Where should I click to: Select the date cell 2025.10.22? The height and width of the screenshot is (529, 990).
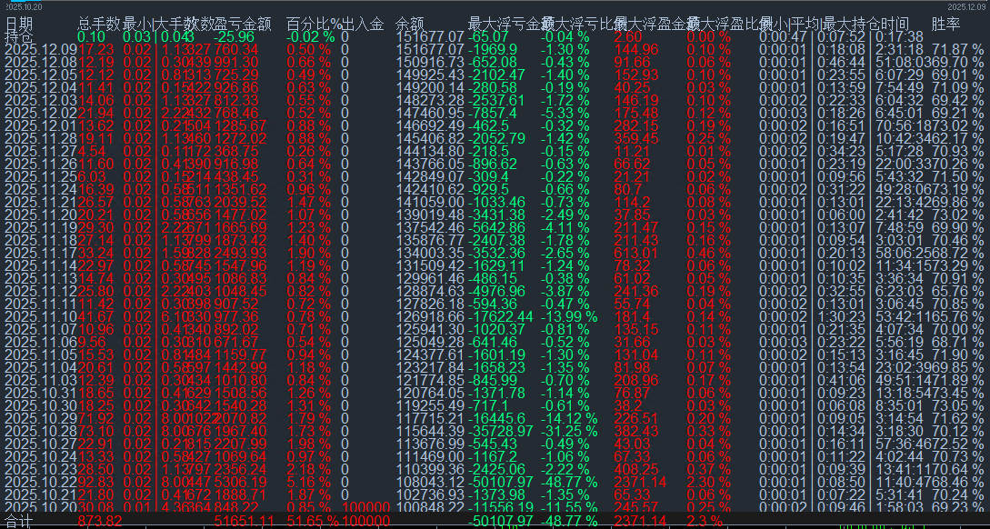point(41,481)
